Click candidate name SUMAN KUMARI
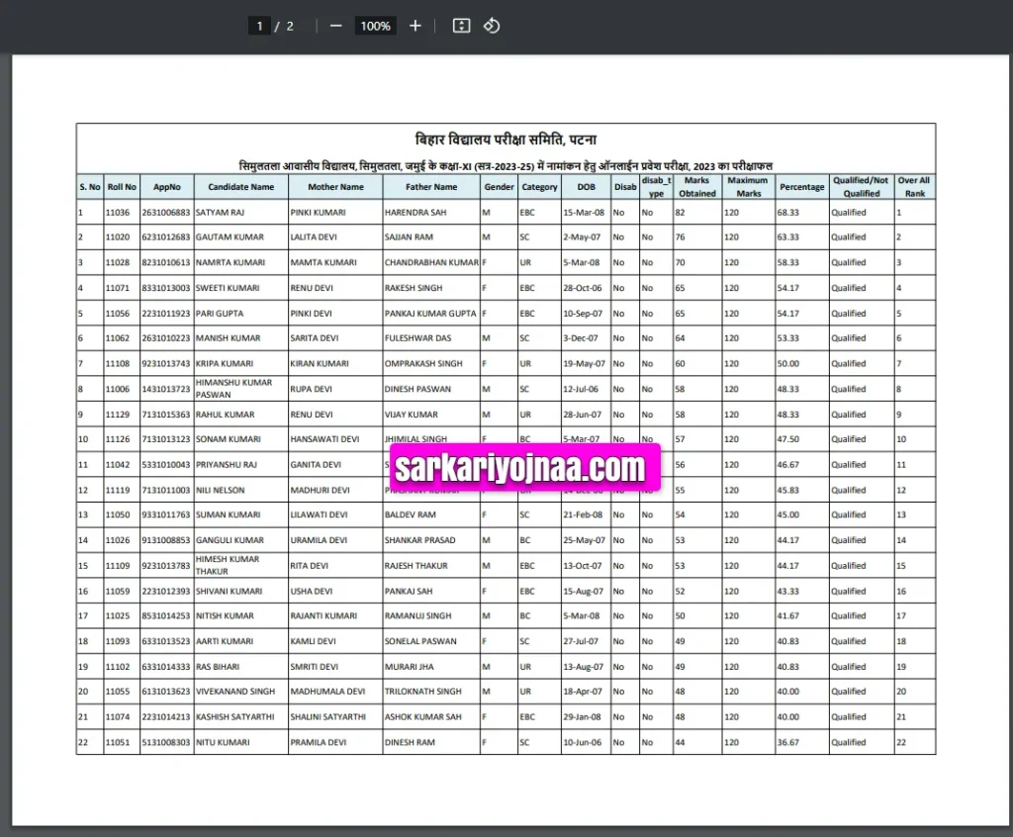The image size is (1013, 837). click(229, 514)
